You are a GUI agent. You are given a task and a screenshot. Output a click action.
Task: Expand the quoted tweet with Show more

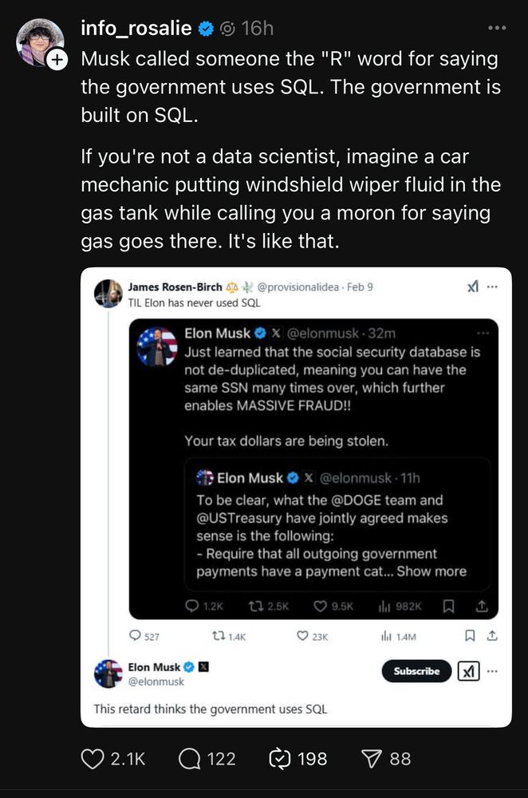pos(431,571)
